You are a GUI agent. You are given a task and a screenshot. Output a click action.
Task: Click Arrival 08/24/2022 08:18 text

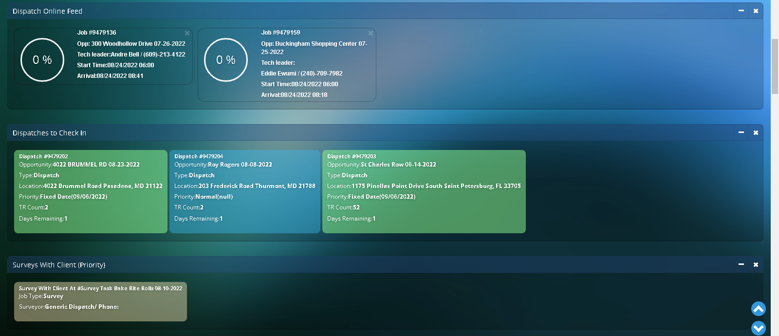[294, 95]
